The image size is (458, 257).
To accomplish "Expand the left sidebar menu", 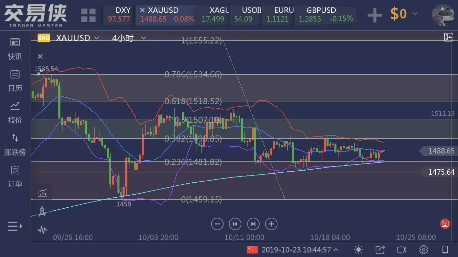I will click(15, 226).
